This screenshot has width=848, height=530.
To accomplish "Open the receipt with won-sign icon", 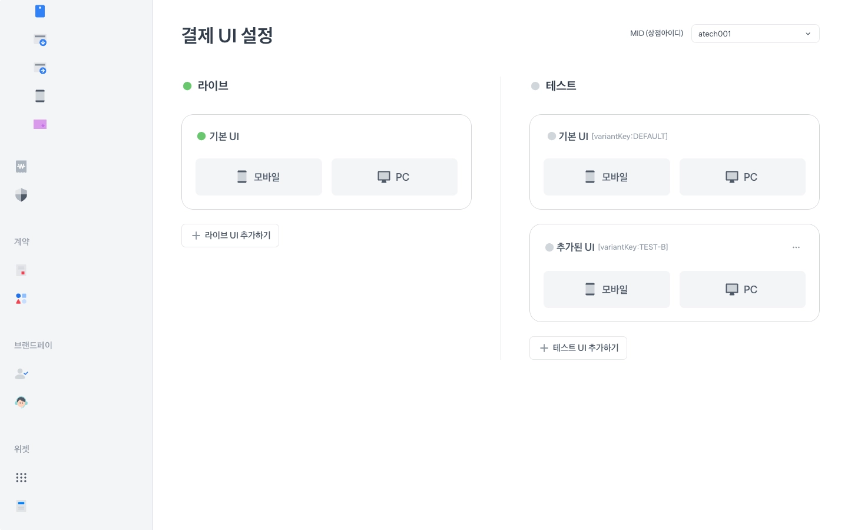I will tap(21, 167).
